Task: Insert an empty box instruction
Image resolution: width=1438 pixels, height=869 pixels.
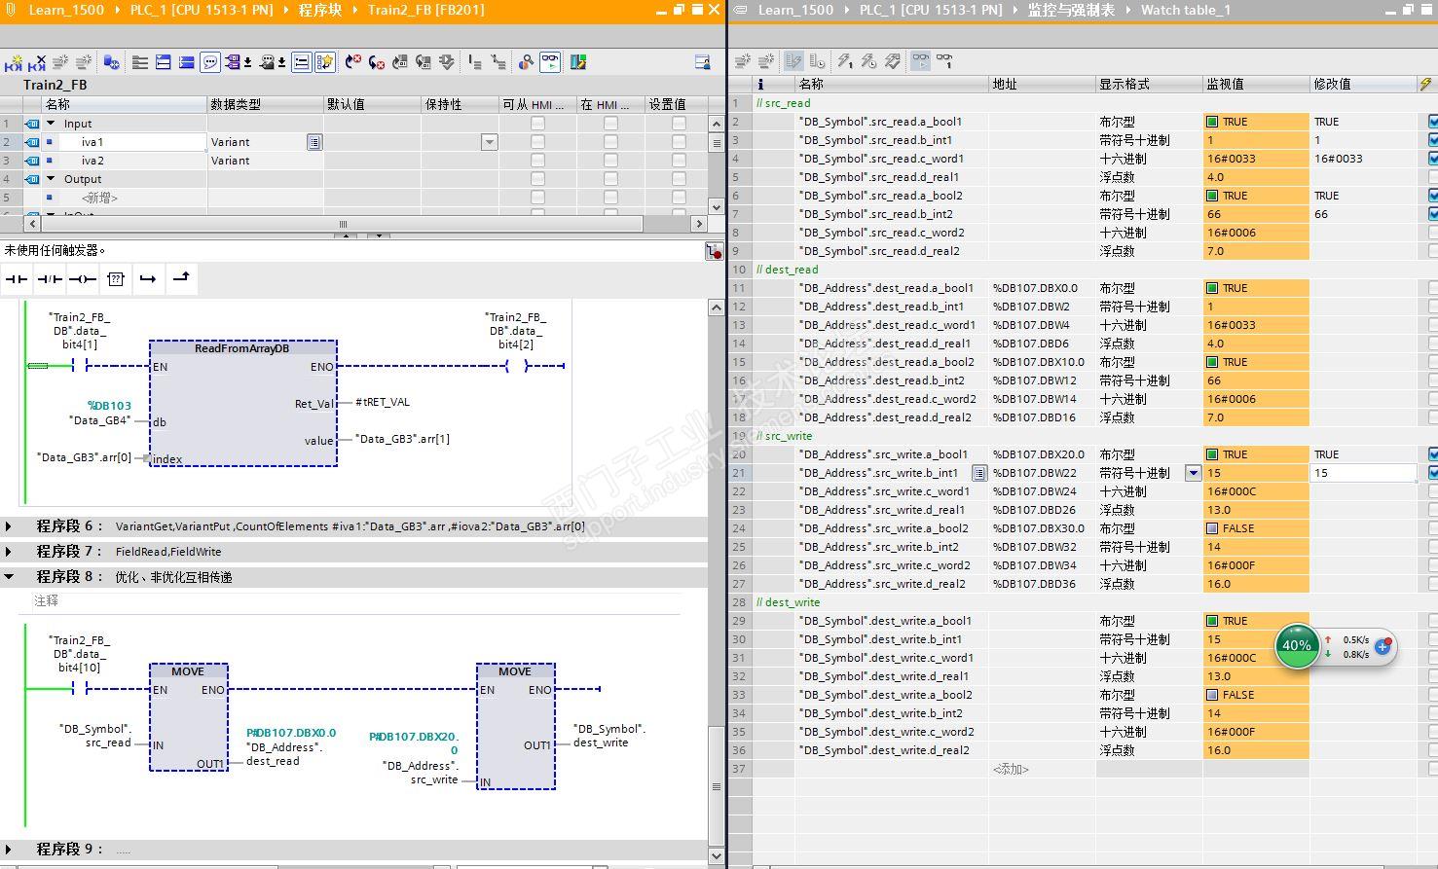Action: coord(116,279)
